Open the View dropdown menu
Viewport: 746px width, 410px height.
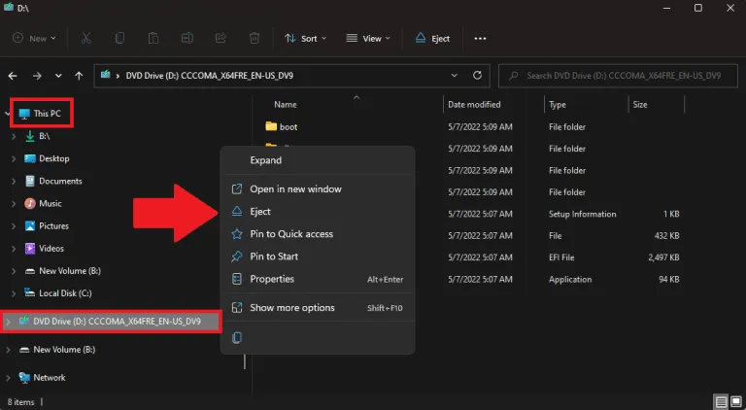point(370,38)
